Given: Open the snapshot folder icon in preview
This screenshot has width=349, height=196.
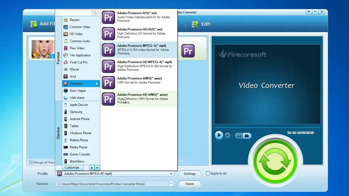Looking at the screenshot, I should tap(247, 136).
